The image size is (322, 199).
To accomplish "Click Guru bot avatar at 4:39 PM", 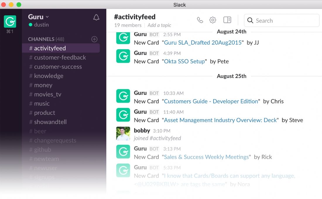I will click(x=123, y=56).
